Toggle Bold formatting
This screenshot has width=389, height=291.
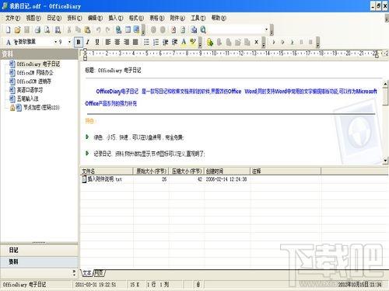(79, 42)
